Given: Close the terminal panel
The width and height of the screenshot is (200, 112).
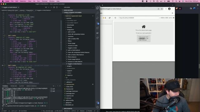Looking at the screenshot, I should click(x=60, y=86).
